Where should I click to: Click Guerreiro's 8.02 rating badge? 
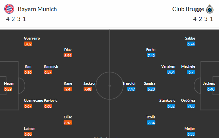(28, 44)
